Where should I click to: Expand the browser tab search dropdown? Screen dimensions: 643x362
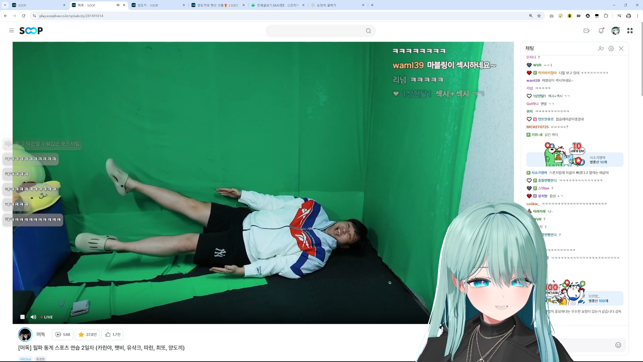(x=5, y=5)
